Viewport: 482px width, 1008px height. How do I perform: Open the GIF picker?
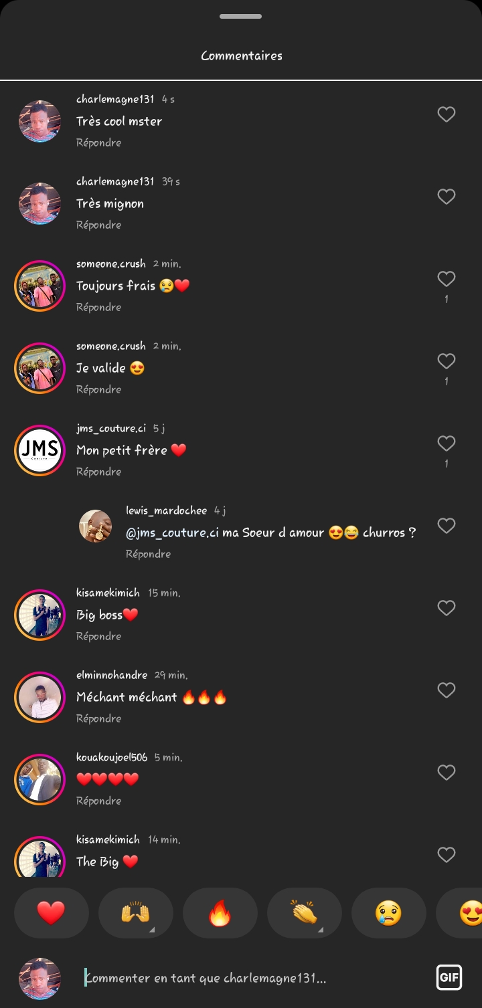tap(449, 977)
